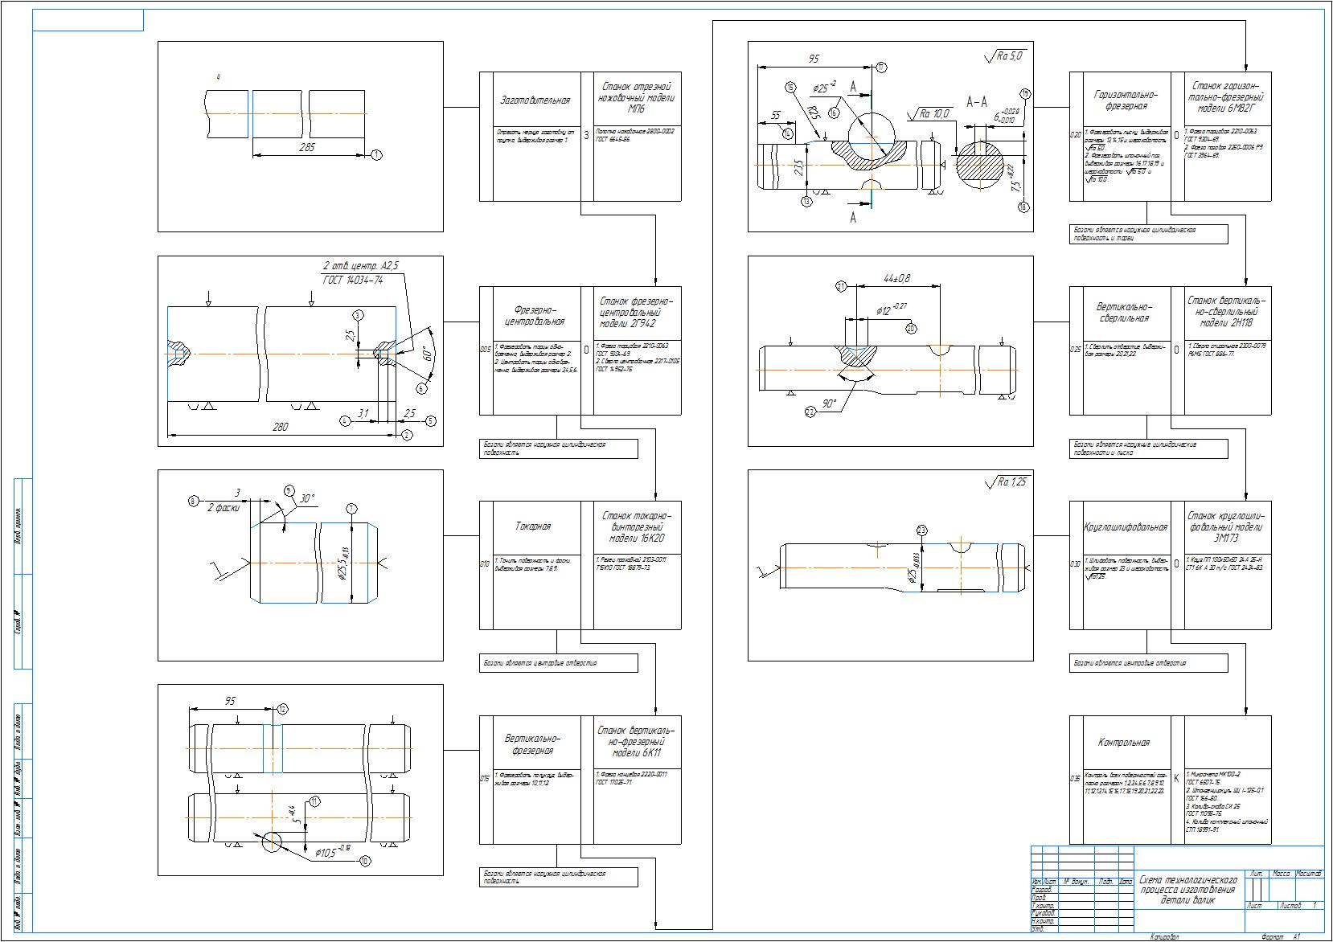Click the Токарная operation label
Image resolution: width=1333 pixels, height=942 pixels.
(x=533, y=526)
